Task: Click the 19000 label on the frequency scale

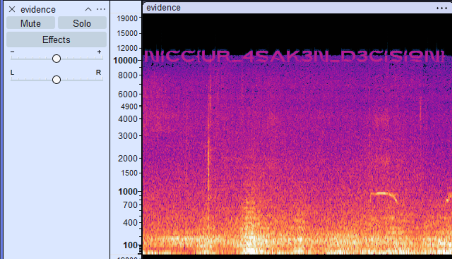Action: [x=126, y=18]
